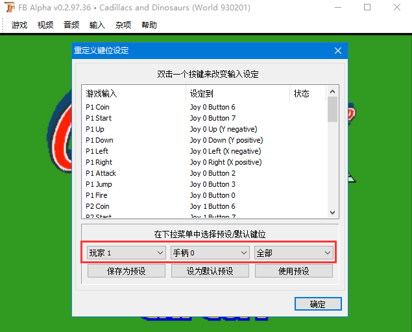Close the FB Alpha main window
Screen dimensions: 412x332
397,7
